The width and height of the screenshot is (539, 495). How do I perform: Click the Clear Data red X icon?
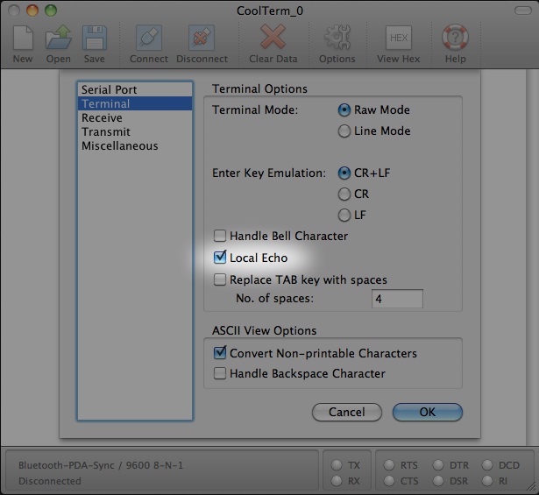(273, 37)
